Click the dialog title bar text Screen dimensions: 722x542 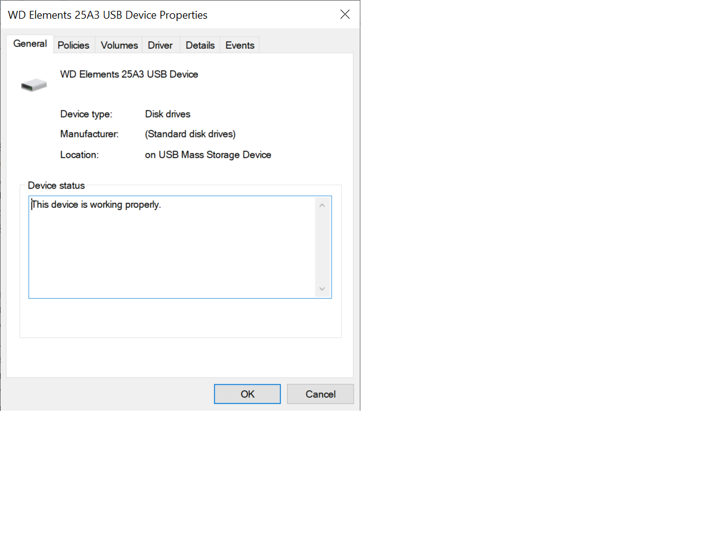point(108,15)
